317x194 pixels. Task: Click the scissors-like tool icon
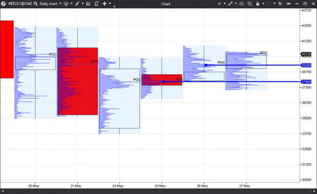pyautogui.click(x=219, y=4)
